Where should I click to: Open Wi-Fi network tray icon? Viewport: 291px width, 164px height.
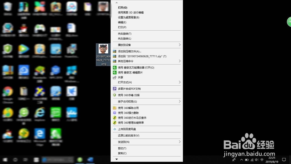tap(252, 160)
